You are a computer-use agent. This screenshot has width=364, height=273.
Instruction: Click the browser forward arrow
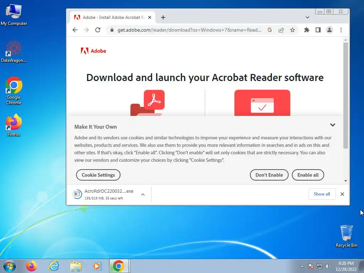[86, 30]
